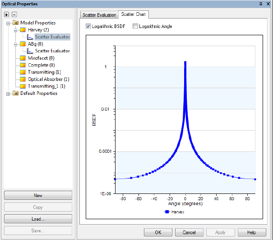This screenshot has height=240, width=273.
Task: Click the 0.0001 axis label
Action: tap(105, 151)
